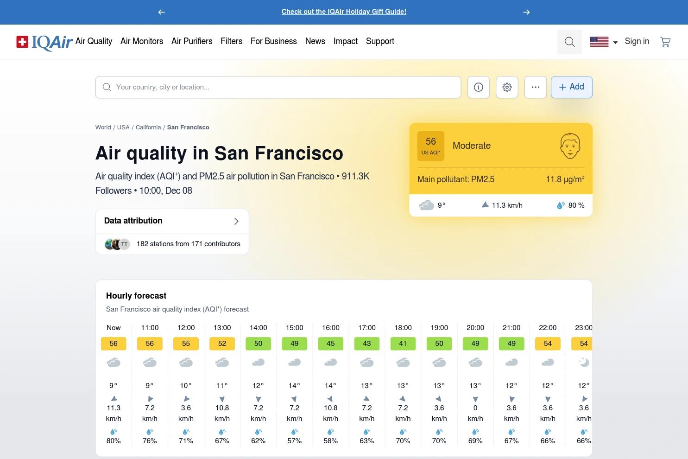The height and width of the screenshot is (459, 688).
Task: Open the country flag language selector
Action: coord(603,42)
